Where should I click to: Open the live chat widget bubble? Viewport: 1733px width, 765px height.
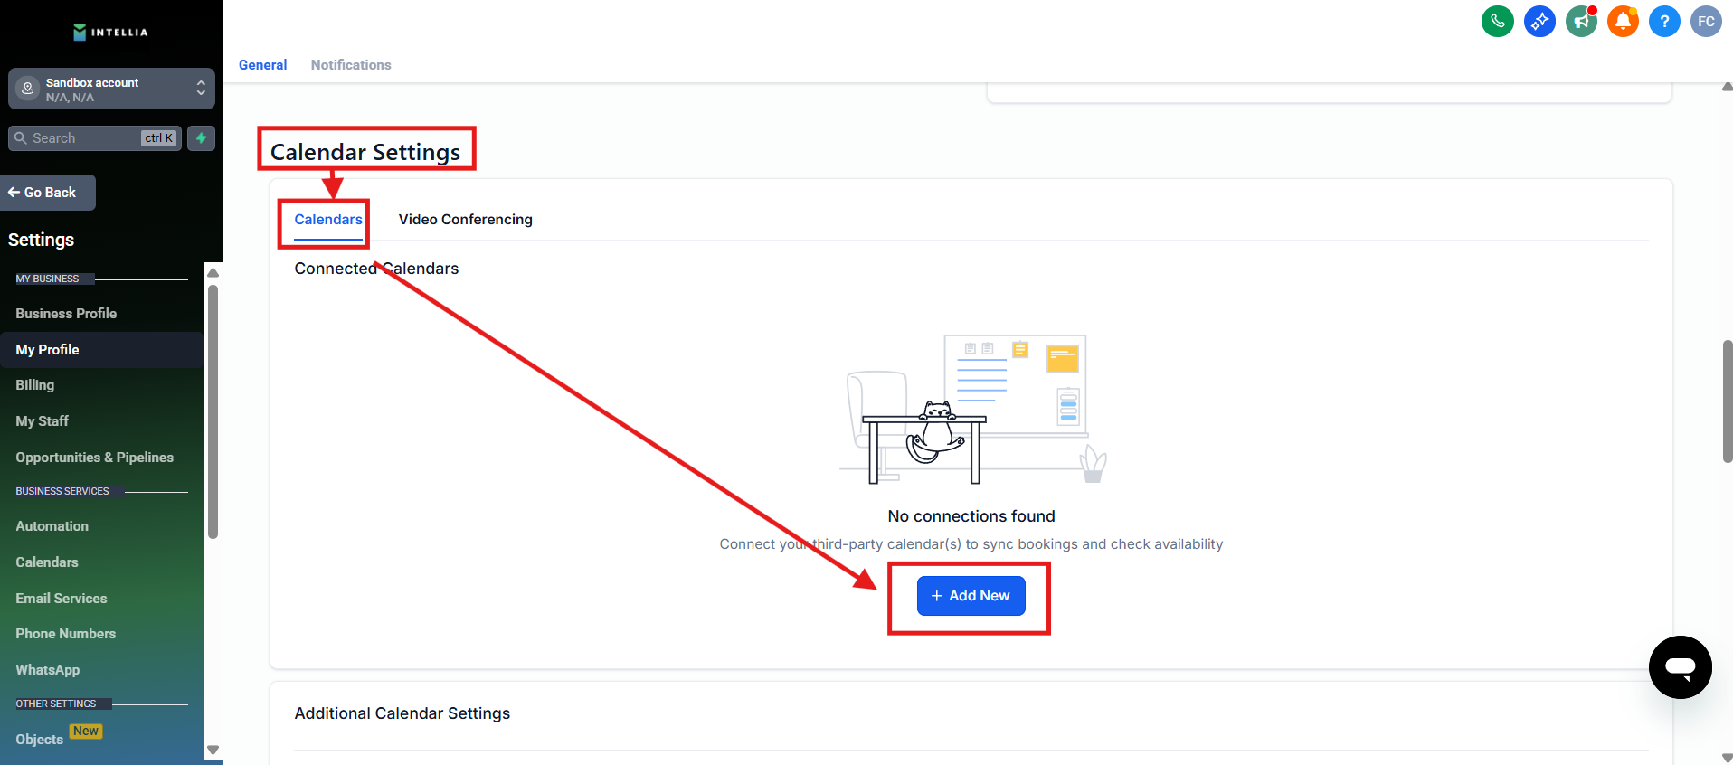tap(1680, 667)
